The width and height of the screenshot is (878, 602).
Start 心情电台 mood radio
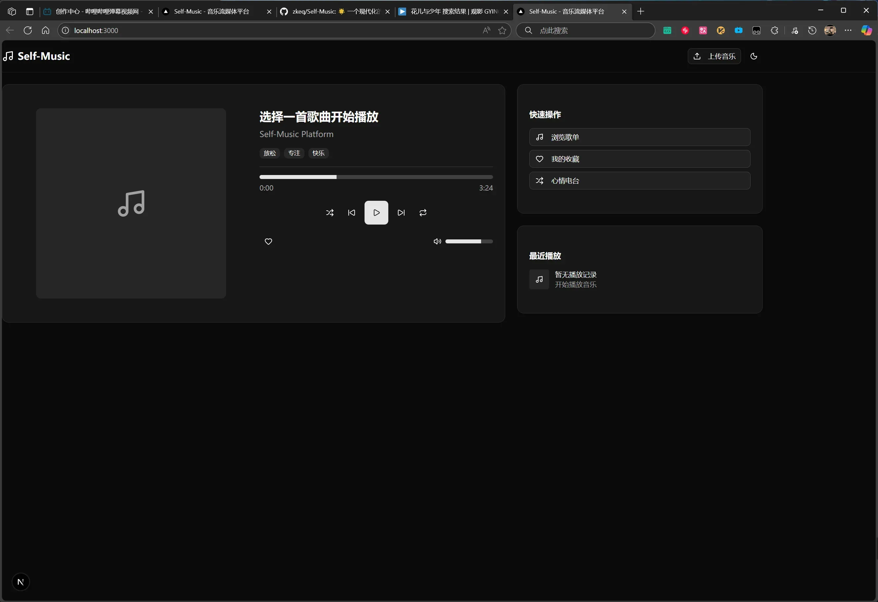point(639,181)
